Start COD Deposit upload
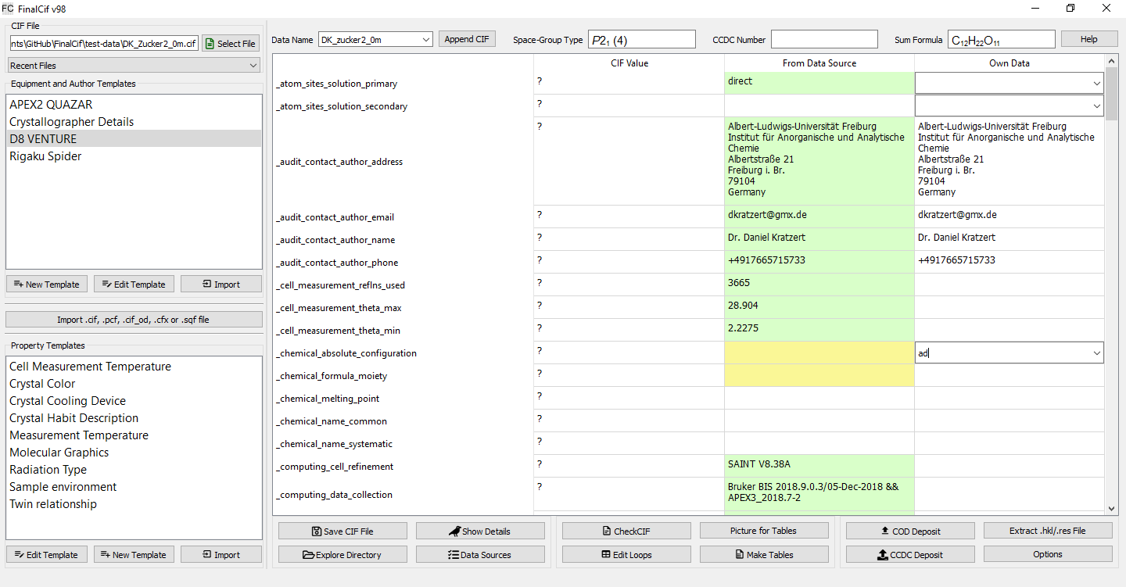Screen dimensions: 1126x587 910,532
